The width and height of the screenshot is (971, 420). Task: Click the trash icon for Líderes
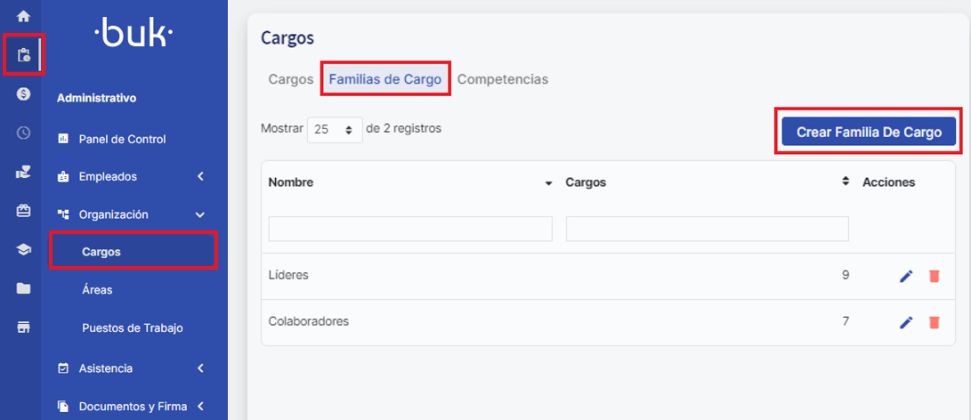tap(934, 276)
